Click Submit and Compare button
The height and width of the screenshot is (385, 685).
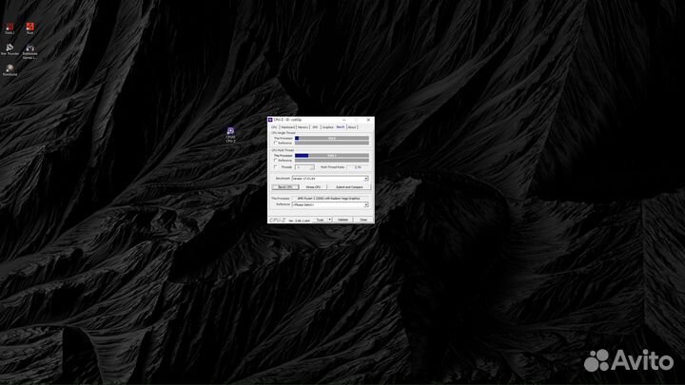[x=349, y=187]
